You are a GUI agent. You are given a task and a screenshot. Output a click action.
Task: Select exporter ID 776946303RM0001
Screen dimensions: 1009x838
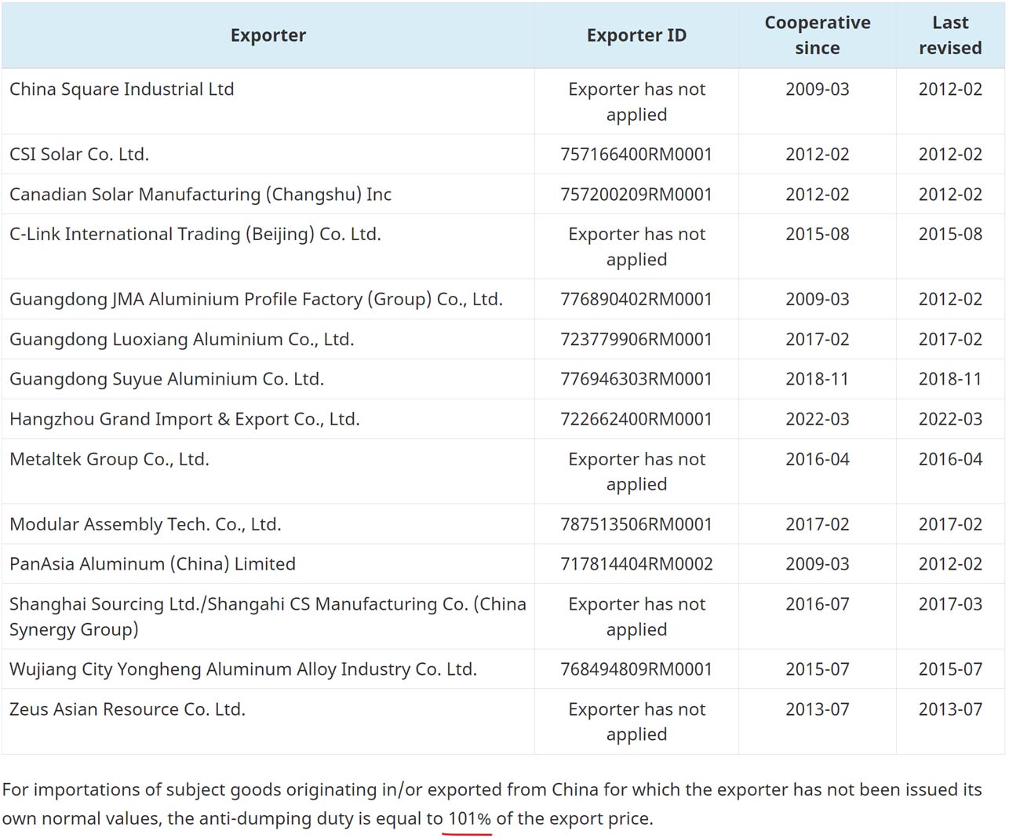pos(636,380)
